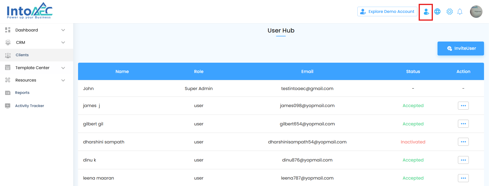Image resolution: width=491 pixels, height=186 pixels.
Task: Click the profile avatar picture
Action: click(476, 12)
